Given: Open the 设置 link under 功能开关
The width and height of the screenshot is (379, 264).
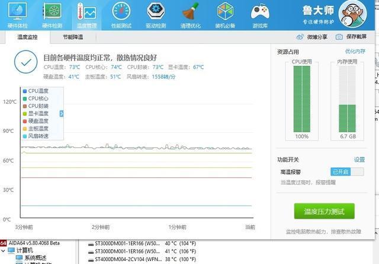Looking at the screenshot, I should tap(359, 160).
